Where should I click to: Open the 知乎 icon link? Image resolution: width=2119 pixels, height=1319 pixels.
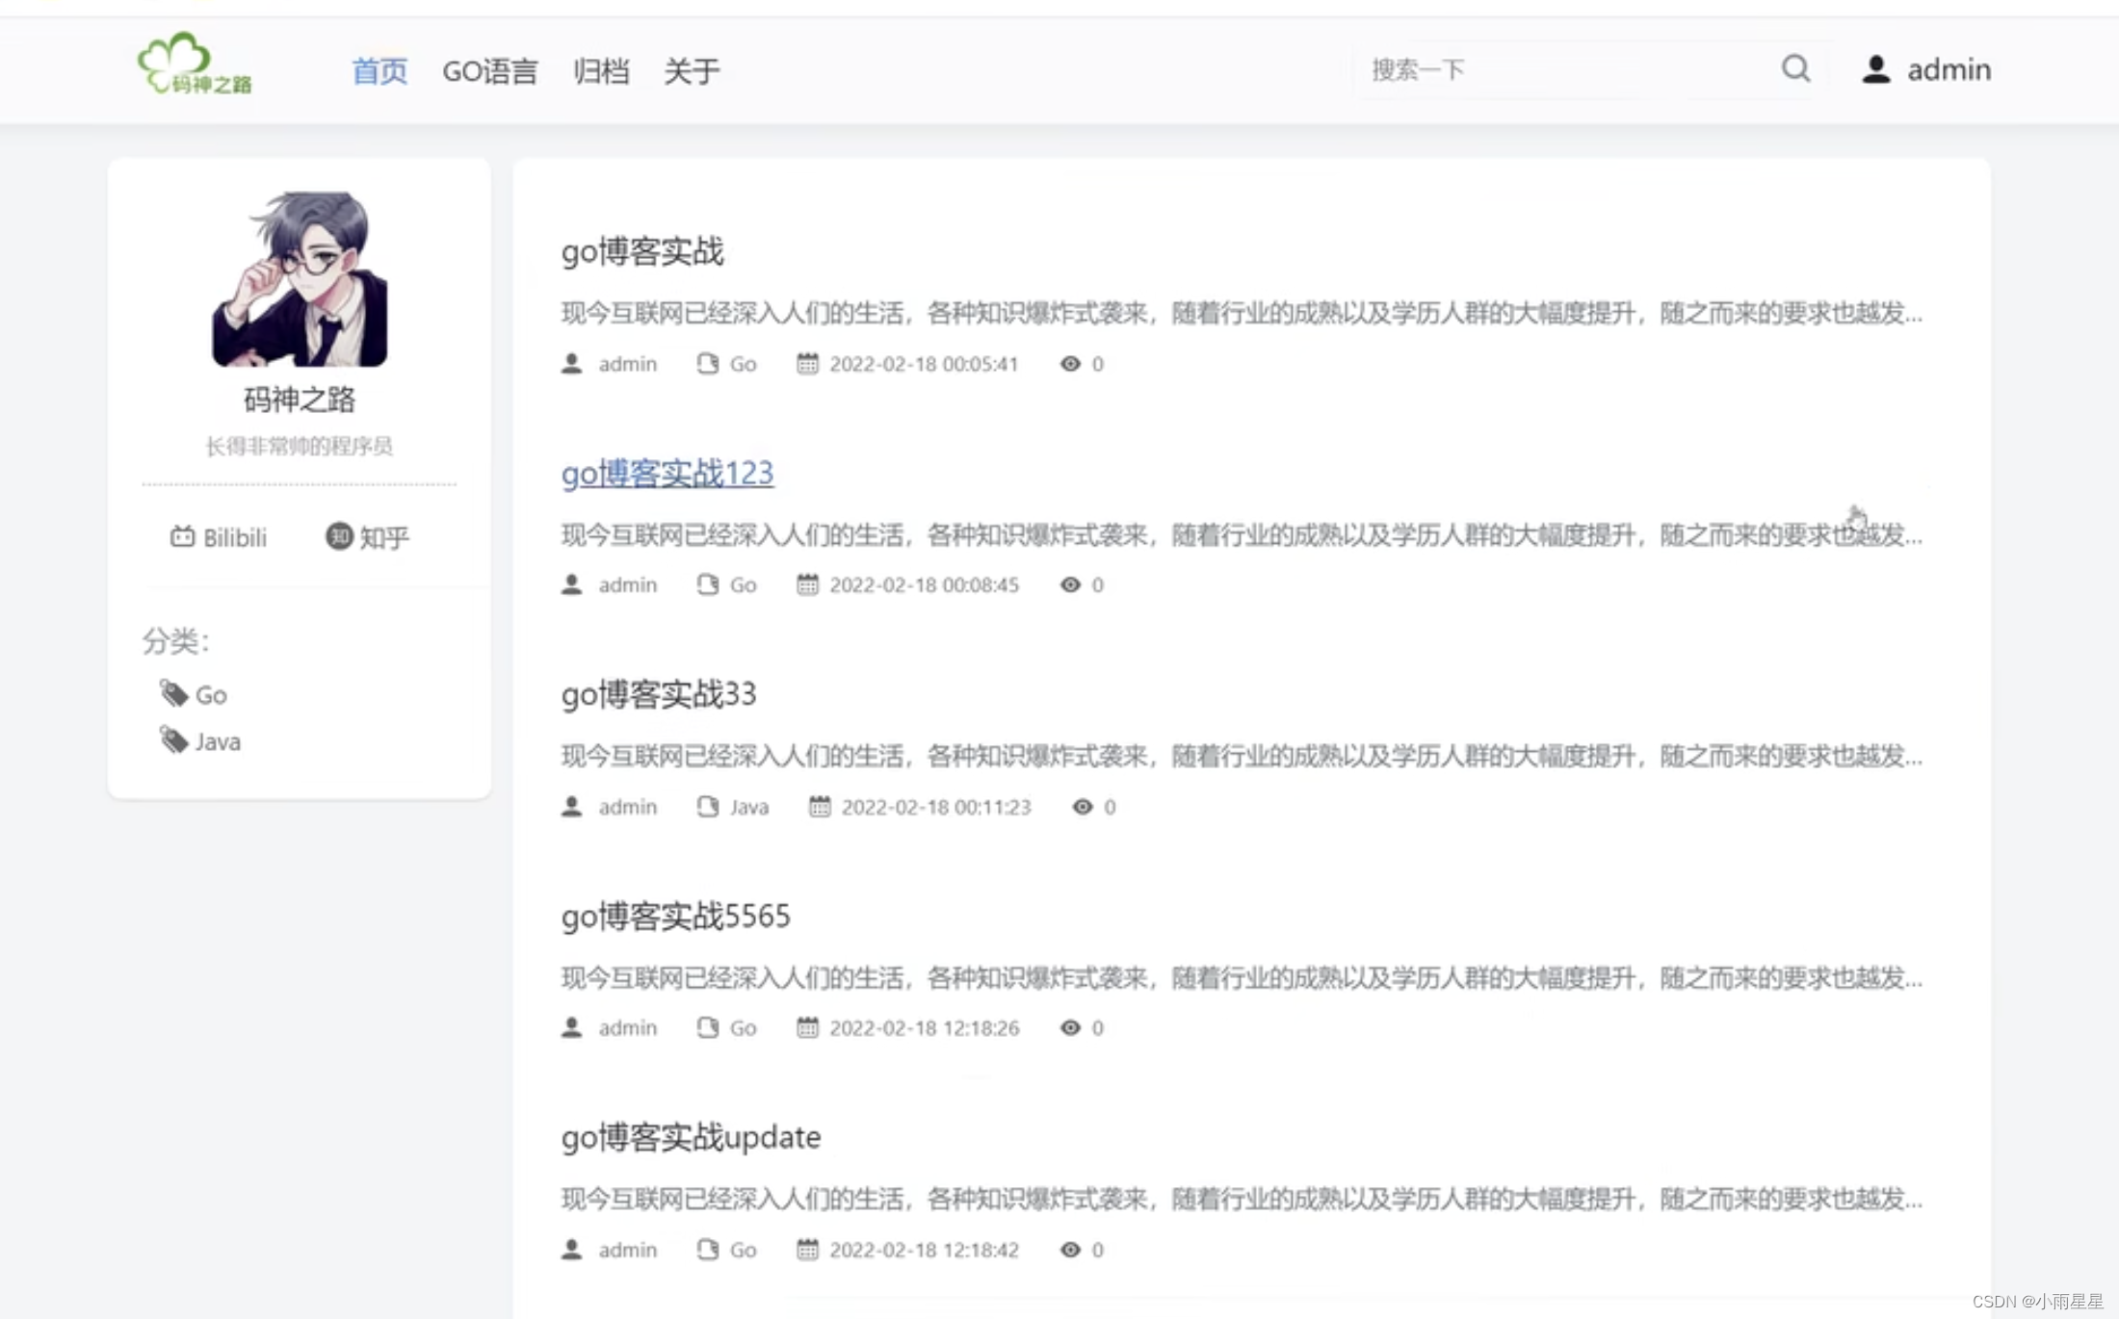coord(339,536)
